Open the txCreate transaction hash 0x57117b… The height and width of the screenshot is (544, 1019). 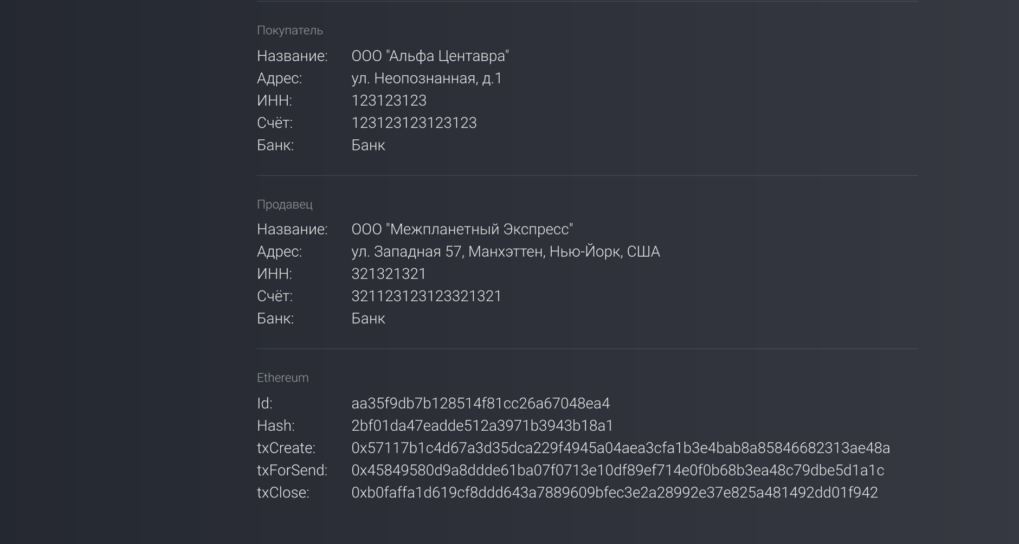click(x=620, y=448)
